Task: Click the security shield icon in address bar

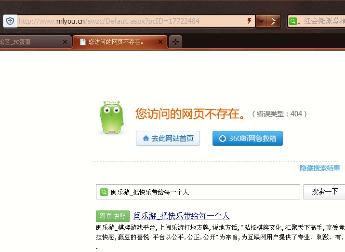Action: 10,21
